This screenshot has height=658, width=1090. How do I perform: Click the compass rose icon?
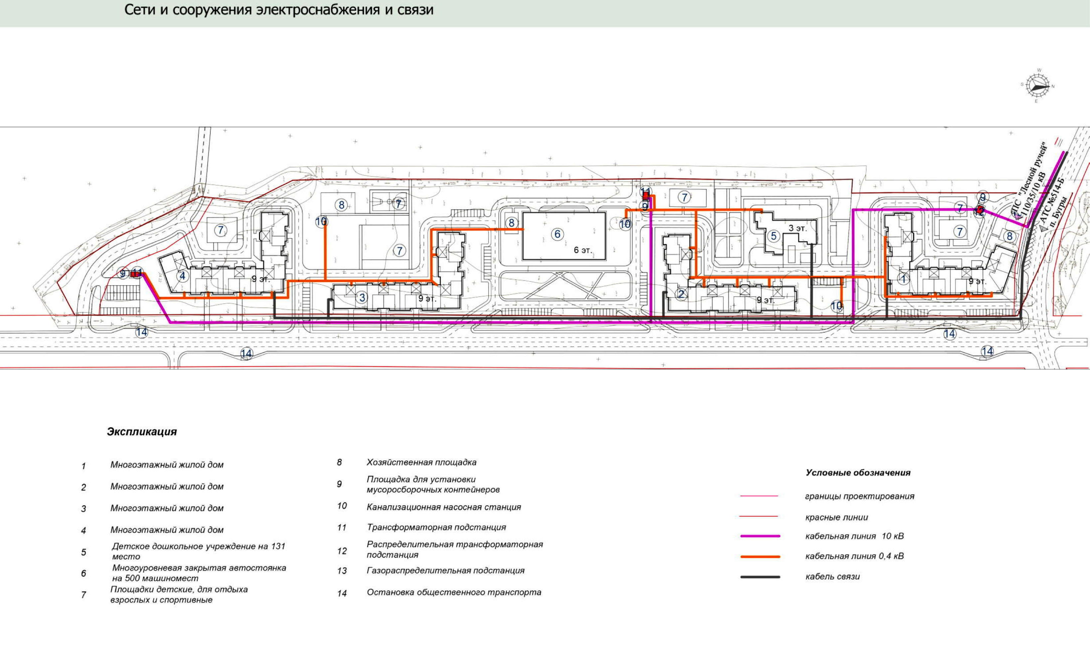(x=1037, y=86)
